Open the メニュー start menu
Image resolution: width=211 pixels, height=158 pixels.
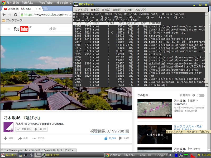[x=9, y=155]
